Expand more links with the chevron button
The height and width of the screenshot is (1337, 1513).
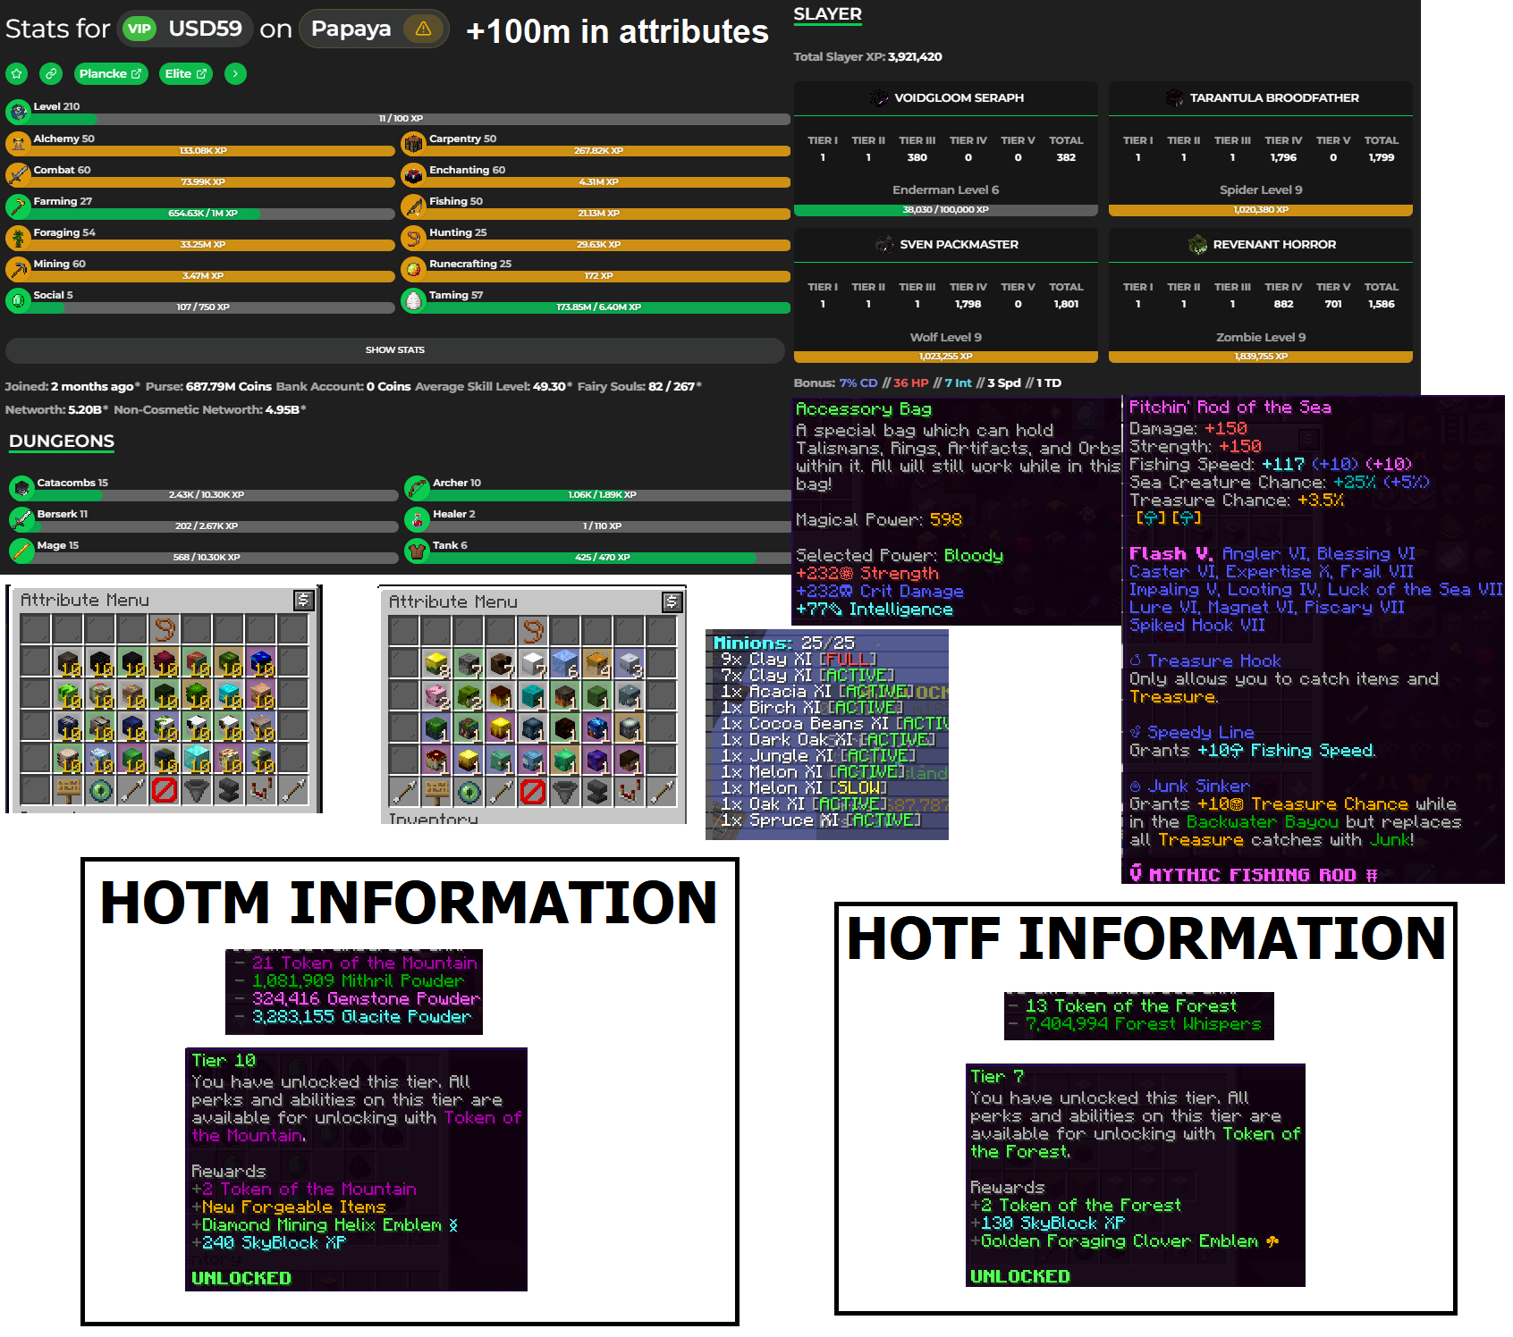tap(235, 74)
